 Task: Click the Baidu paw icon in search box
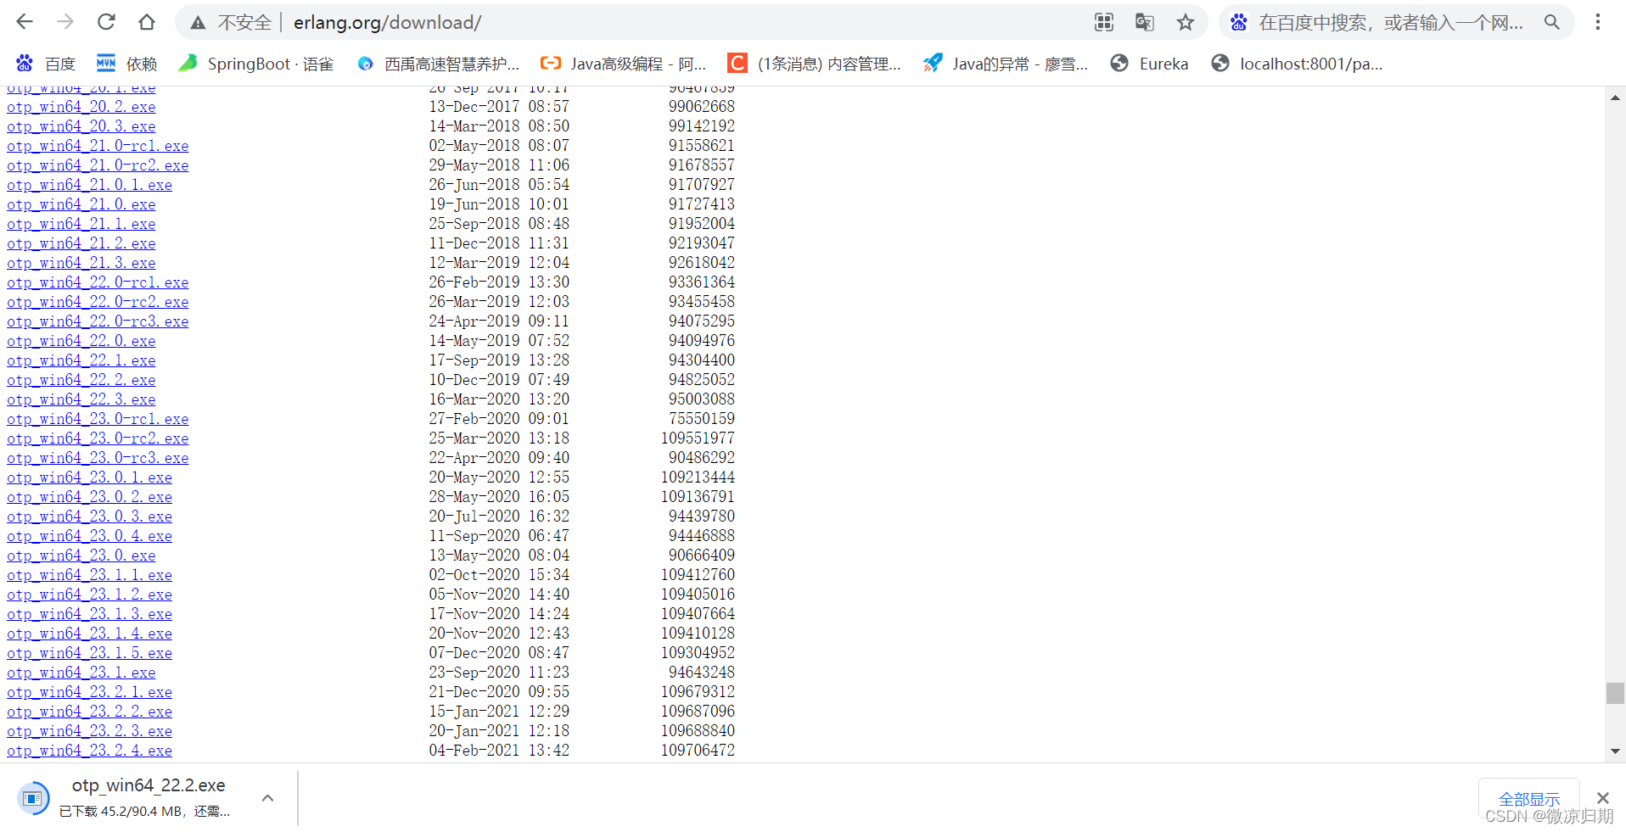pos(1239,23)
